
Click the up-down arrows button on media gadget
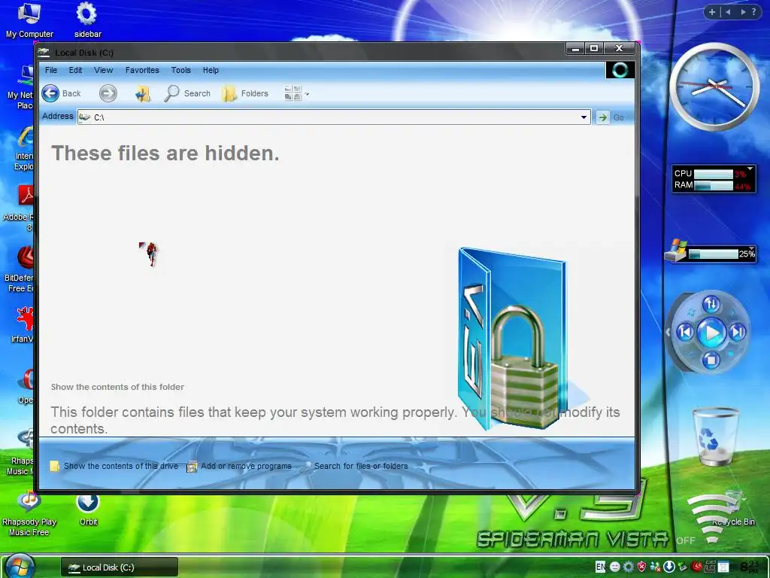(x=711, y=305)
